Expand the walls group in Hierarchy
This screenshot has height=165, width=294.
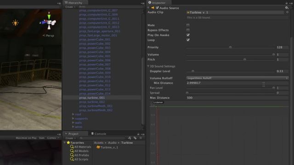click(73, 122)
